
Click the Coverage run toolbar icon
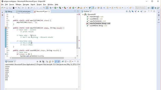pos(60,8)
